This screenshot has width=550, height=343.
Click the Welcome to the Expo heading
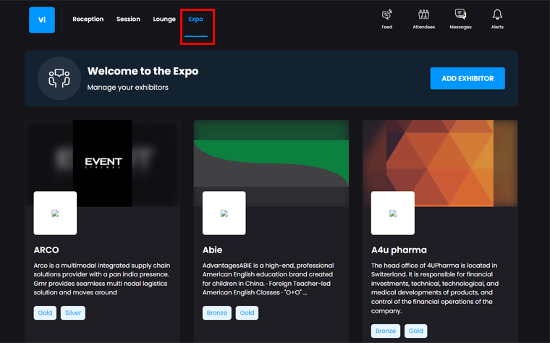pyautogui.click(x=143, y=71)
